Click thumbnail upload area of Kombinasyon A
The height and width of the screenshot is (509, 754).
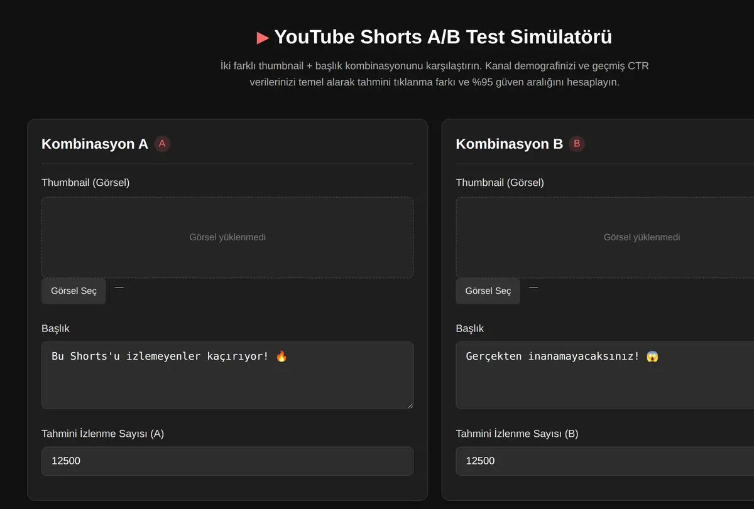coord(227,237)
